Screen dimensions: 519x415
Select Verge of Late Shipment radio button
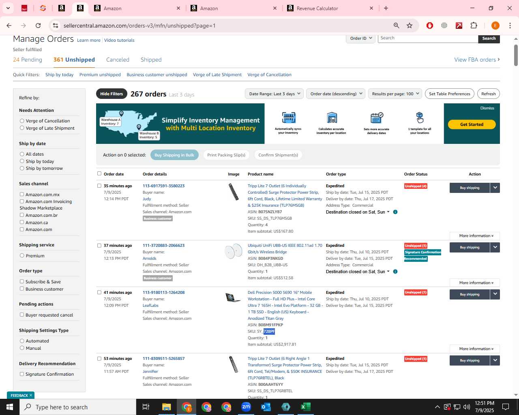[22, 128]
